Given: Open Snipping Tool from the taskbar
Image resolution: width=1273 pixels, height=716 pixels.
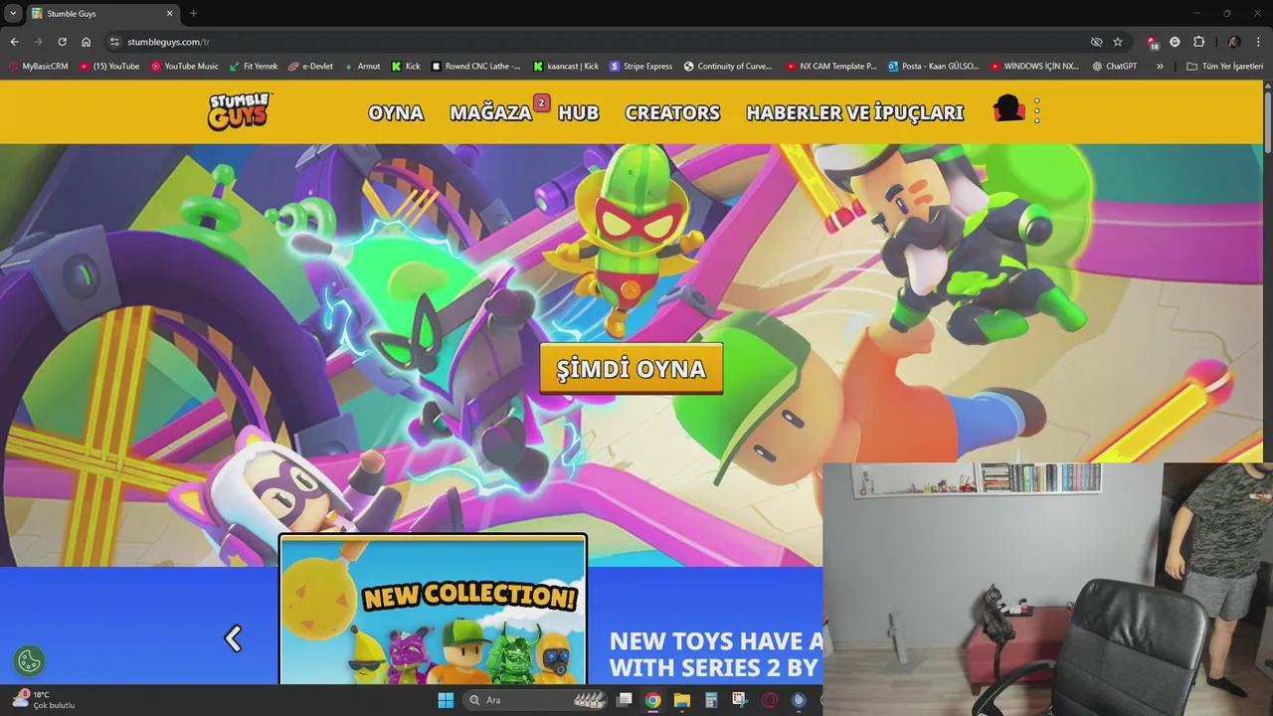Looking at the screenshot, I should point(741,700).
